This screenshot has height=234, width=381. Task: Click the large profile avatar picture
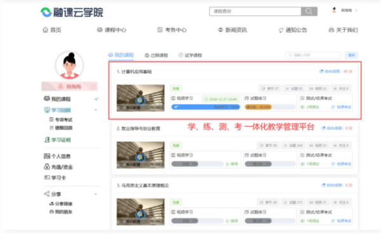point(69,65)
